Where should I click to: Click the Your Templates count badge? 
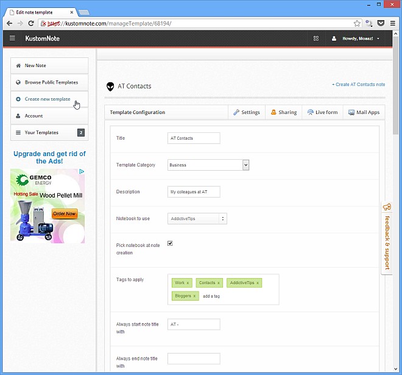tap(81, 133)
